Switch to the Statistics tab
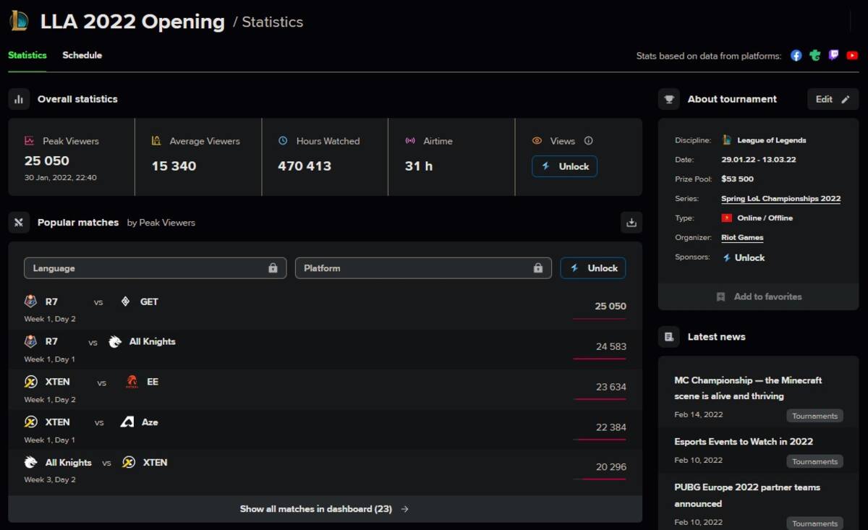 pos(27,56)
